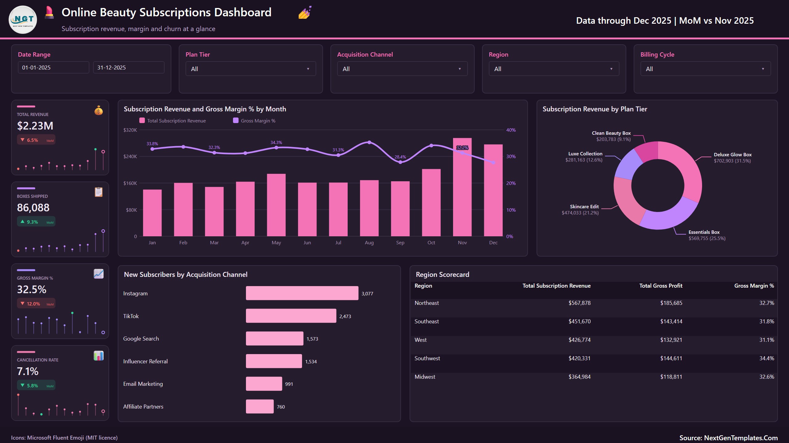
Task: Sort by Total Subscription Revenue column header
Action: [556, 286]
